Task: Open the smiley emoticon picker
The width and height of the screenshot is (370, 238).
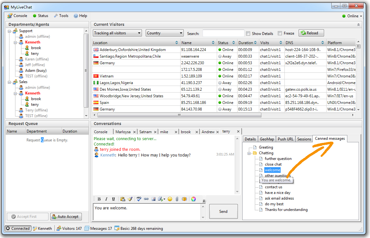Action: (170, 199)
